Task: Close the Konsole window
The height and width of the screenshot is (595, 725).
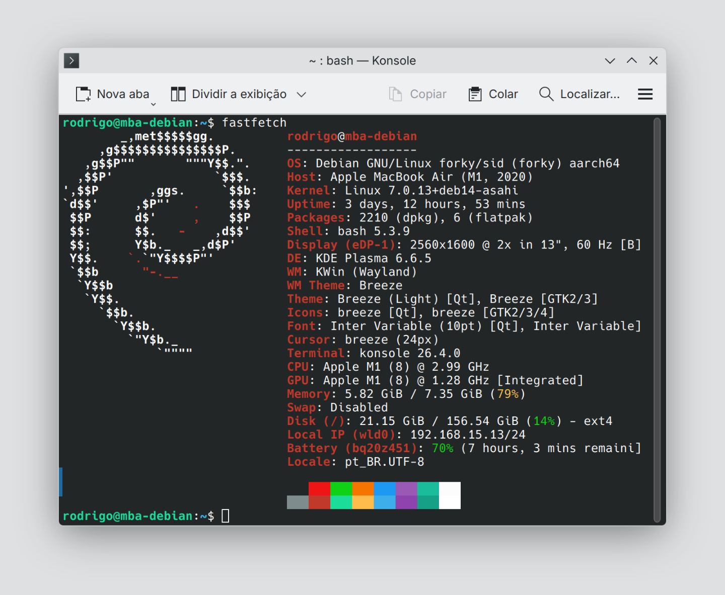Action: pyautogui.click(x=654, y=61)
